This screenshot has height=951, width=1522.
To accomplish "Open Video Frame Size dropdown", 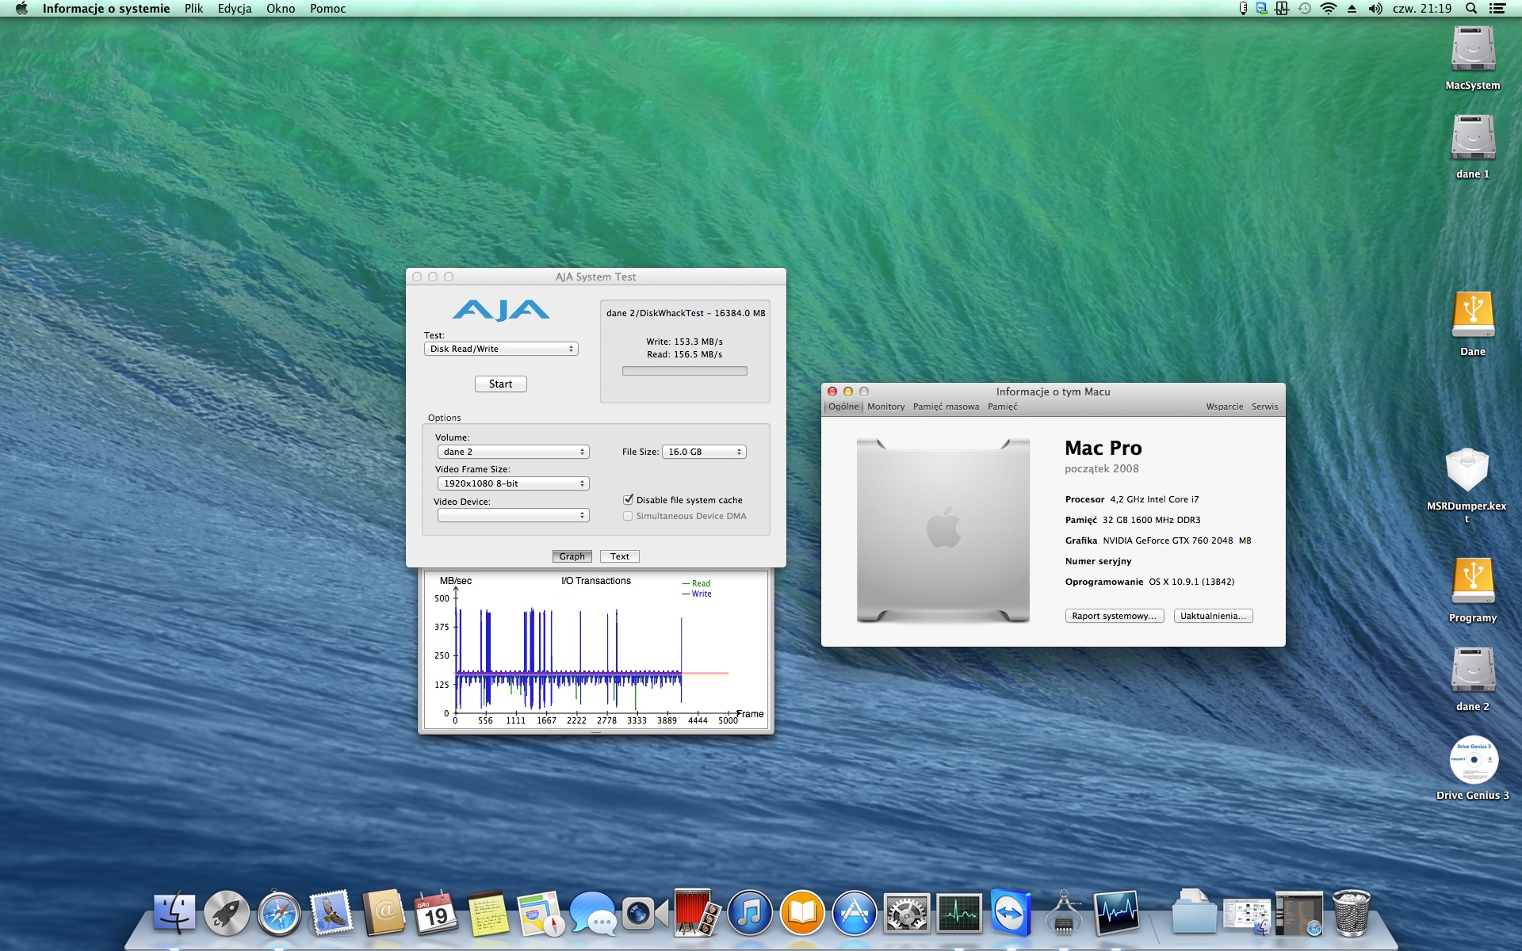I will (x=513, y=483).
